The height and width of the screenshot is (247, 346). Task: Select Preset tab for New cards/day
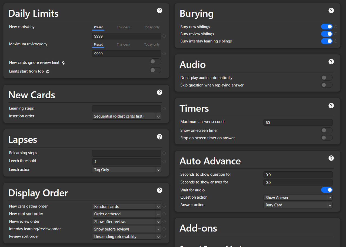98,27
